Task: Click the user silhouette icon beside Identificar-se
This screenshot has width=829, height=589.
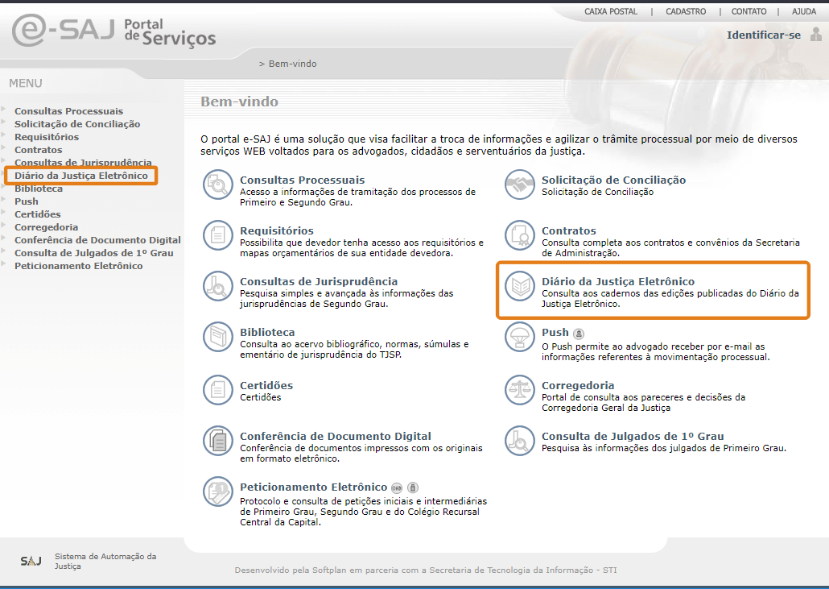Action: click(x=816, y=35)
